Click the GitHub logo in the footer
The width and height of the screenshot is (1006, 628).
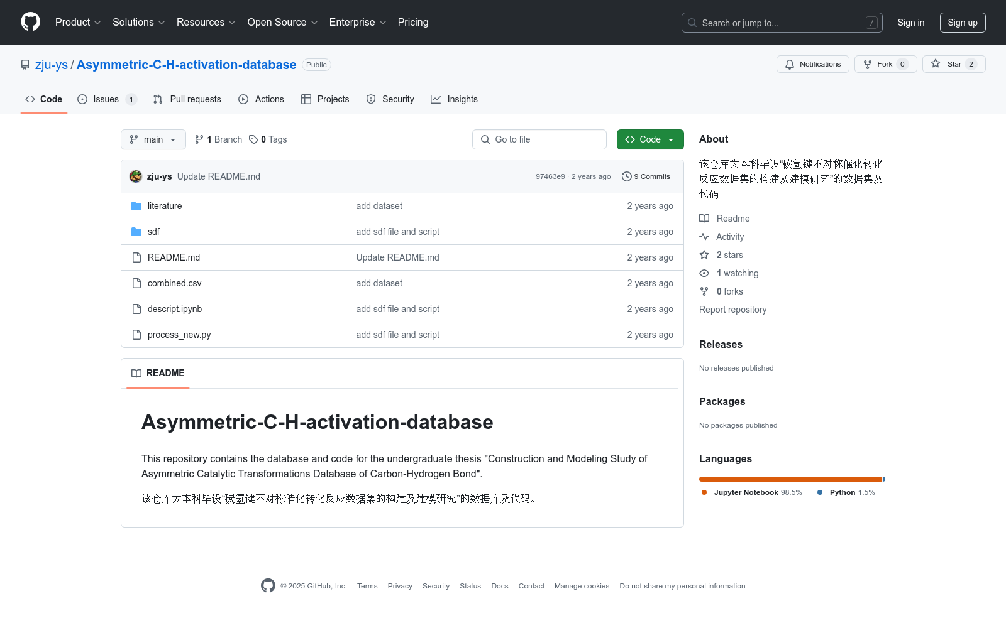(268, 586)
